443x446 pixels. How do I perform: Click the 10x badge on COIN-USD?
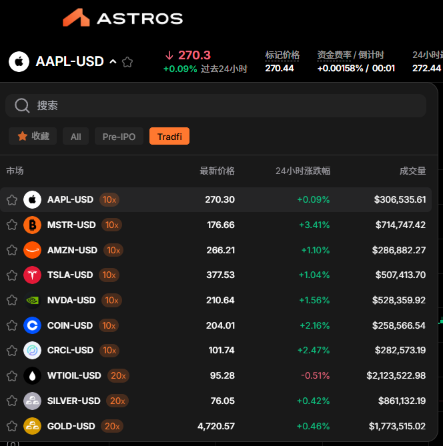109,325
